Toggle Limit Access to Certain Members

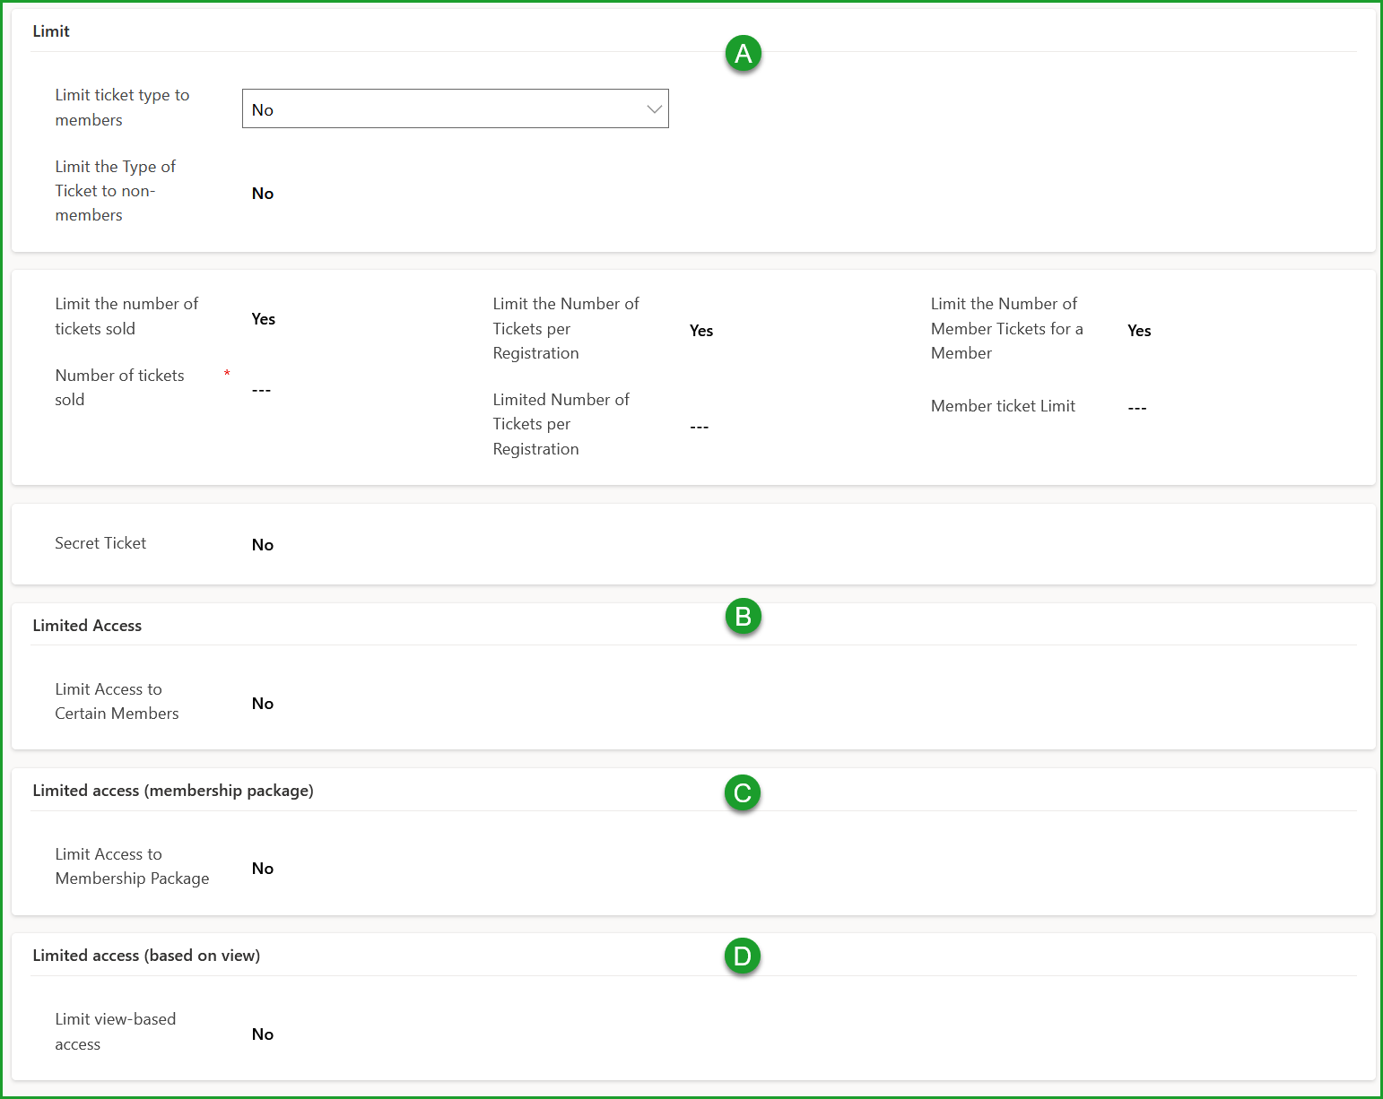(x=263, y=704)
